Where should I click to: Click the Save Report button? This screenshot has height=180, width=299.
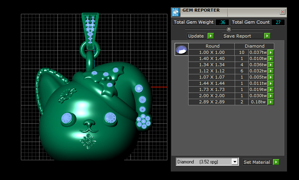pos(243,36)
